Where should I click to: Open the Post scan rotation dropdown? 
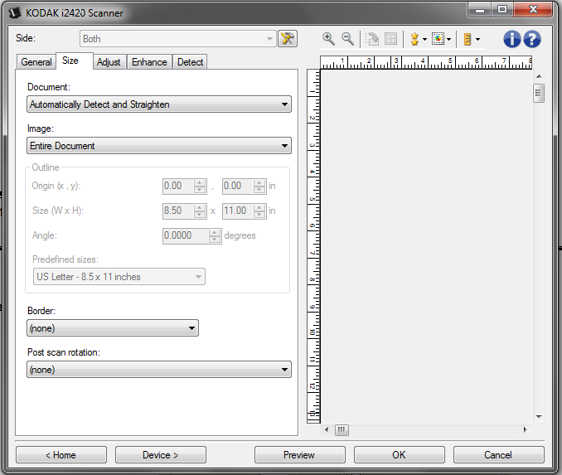pyautogui.click(x=159, y=370)
